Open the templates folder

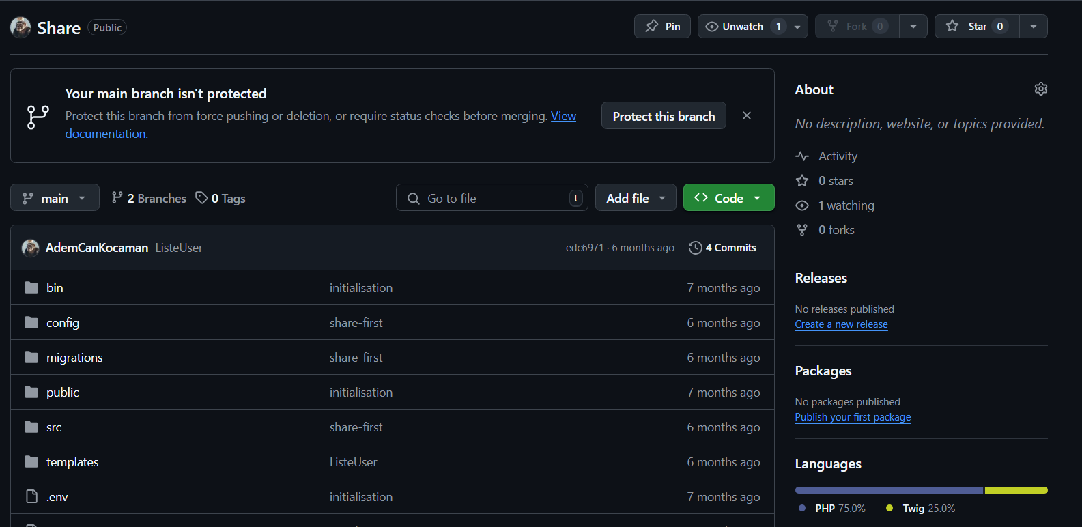[72, 462]
